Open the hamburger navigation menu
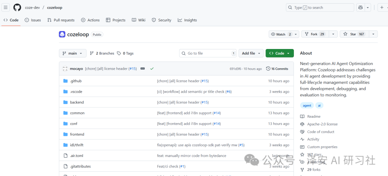This screenshot has height=176, width=388. (6, 8)
